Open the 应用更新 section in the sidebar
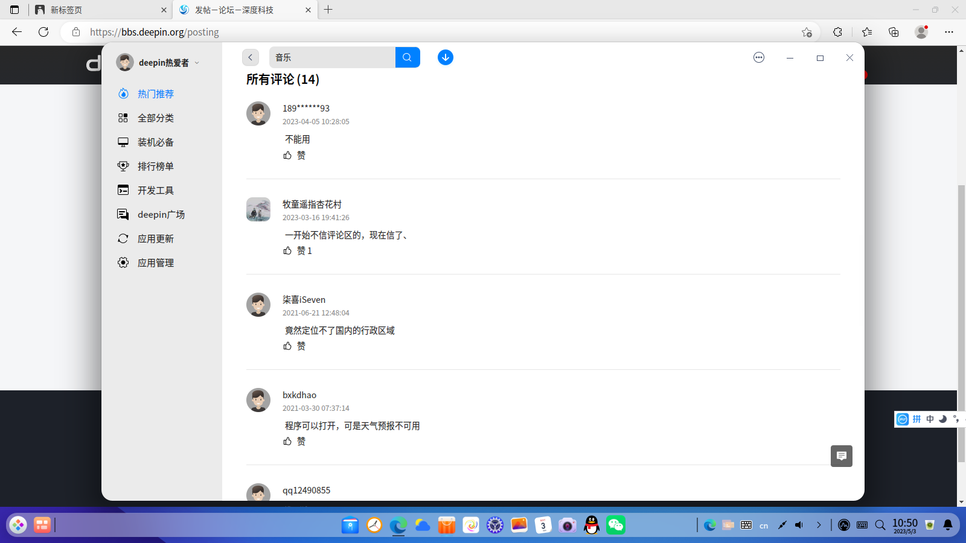 [x=155, y=238]
